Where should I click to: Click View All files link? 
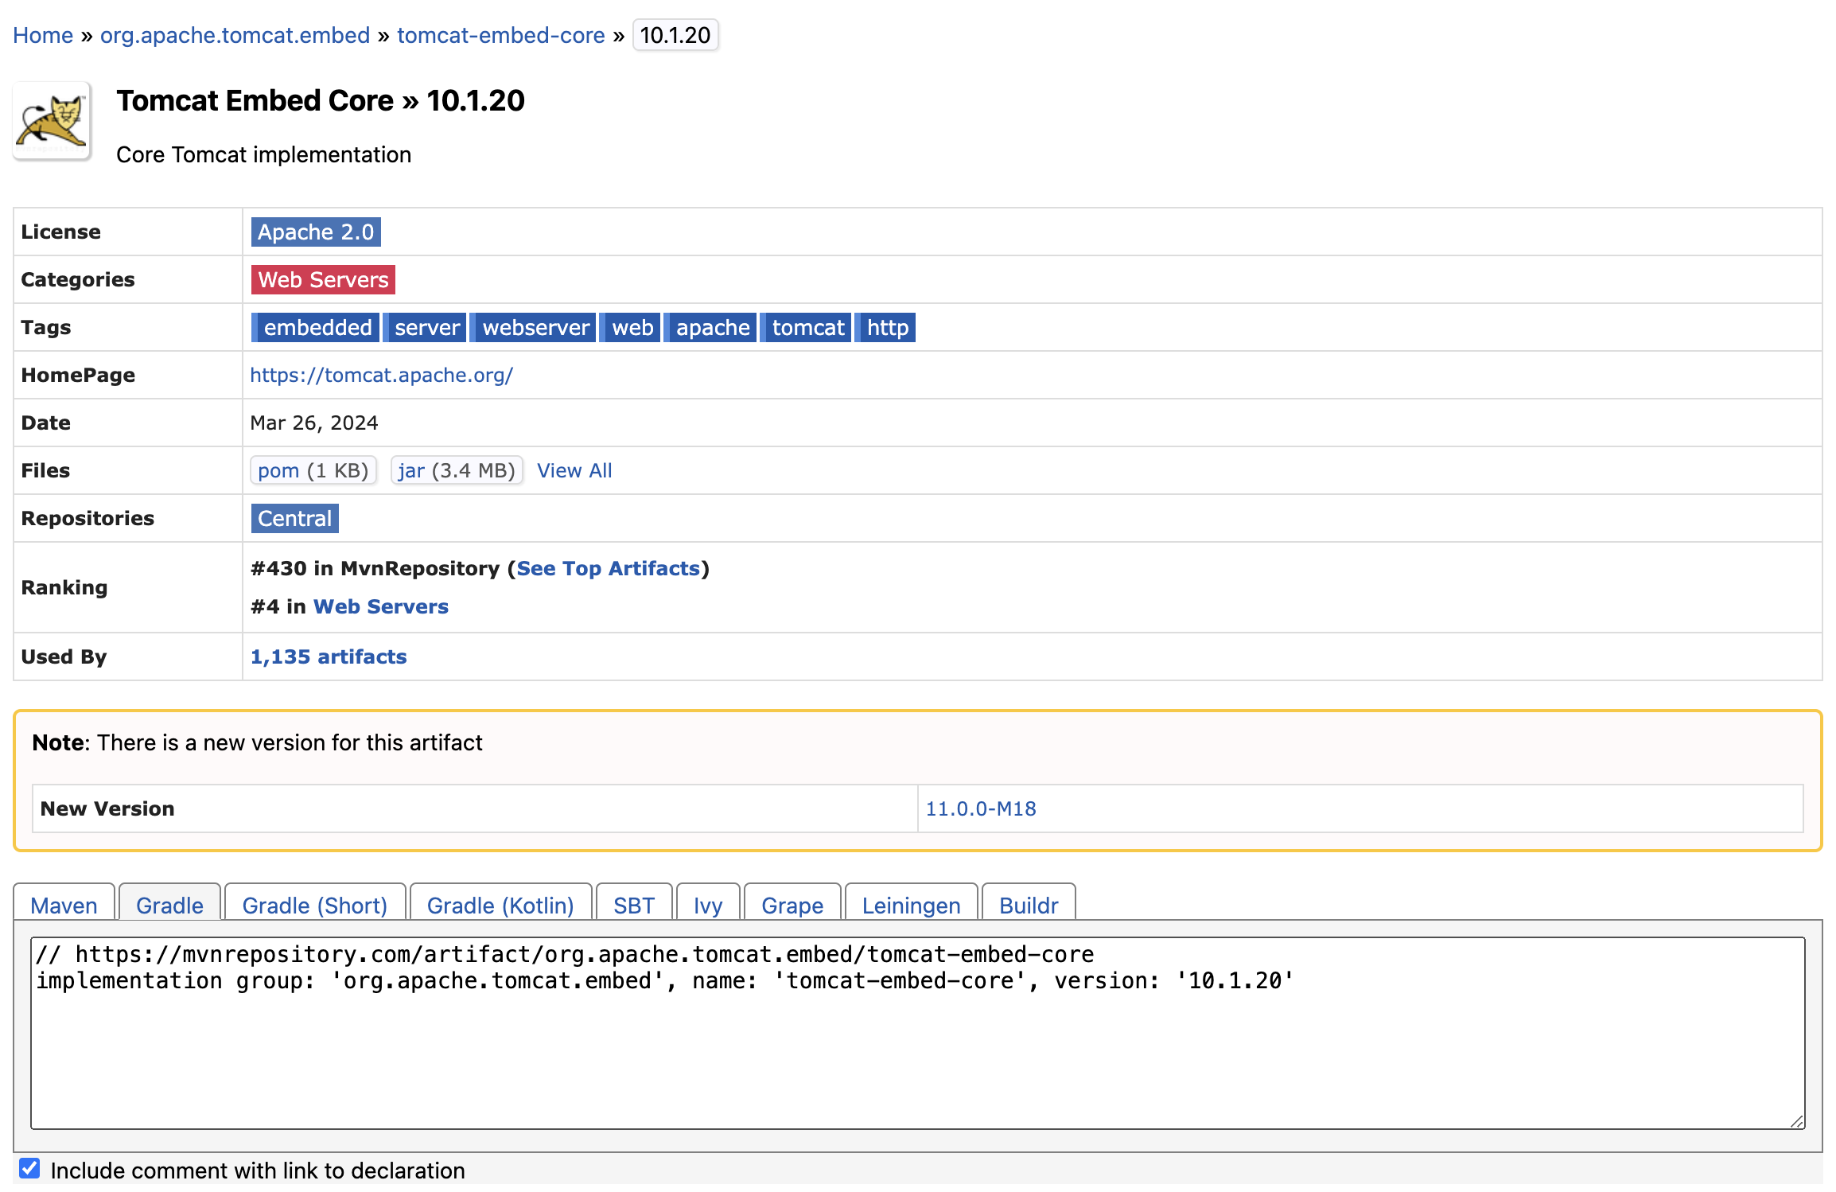tap(574, 470)
